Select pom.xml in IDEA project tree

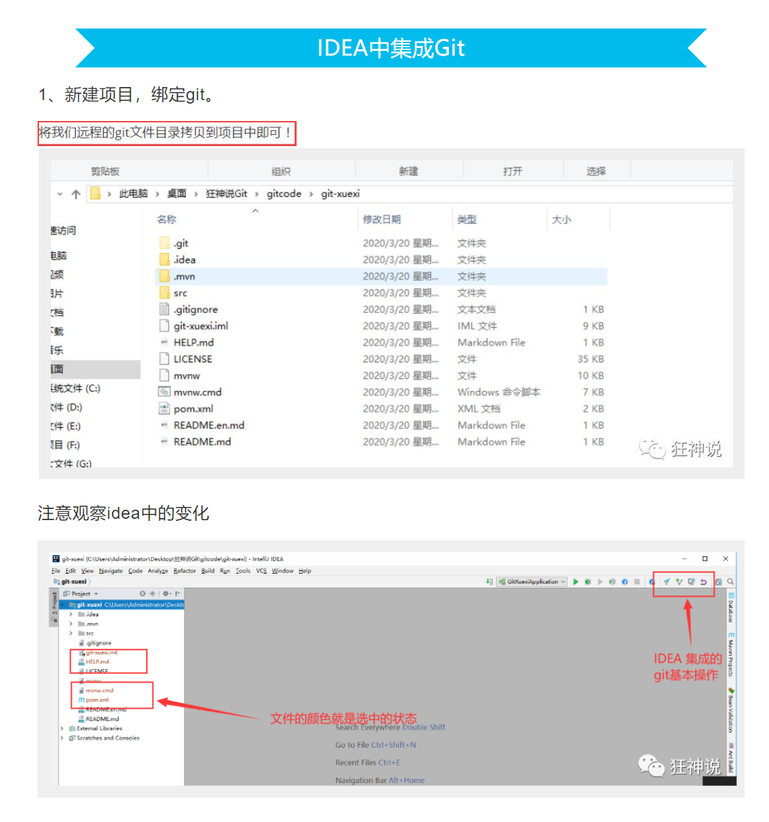pyautogui.click(x=97, y=700)
